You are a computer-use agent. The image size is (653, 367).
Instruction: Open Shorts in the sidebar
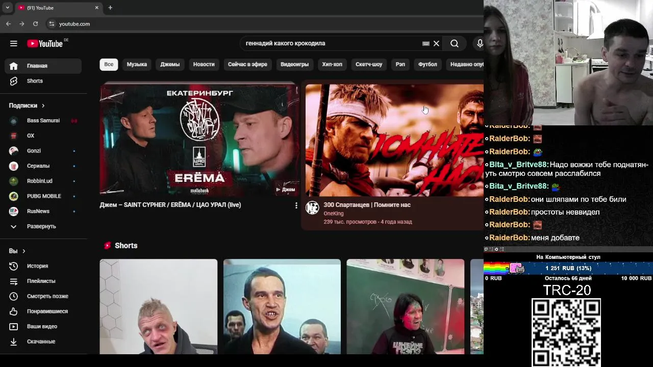pyautogui.click(x=43, y=81)
